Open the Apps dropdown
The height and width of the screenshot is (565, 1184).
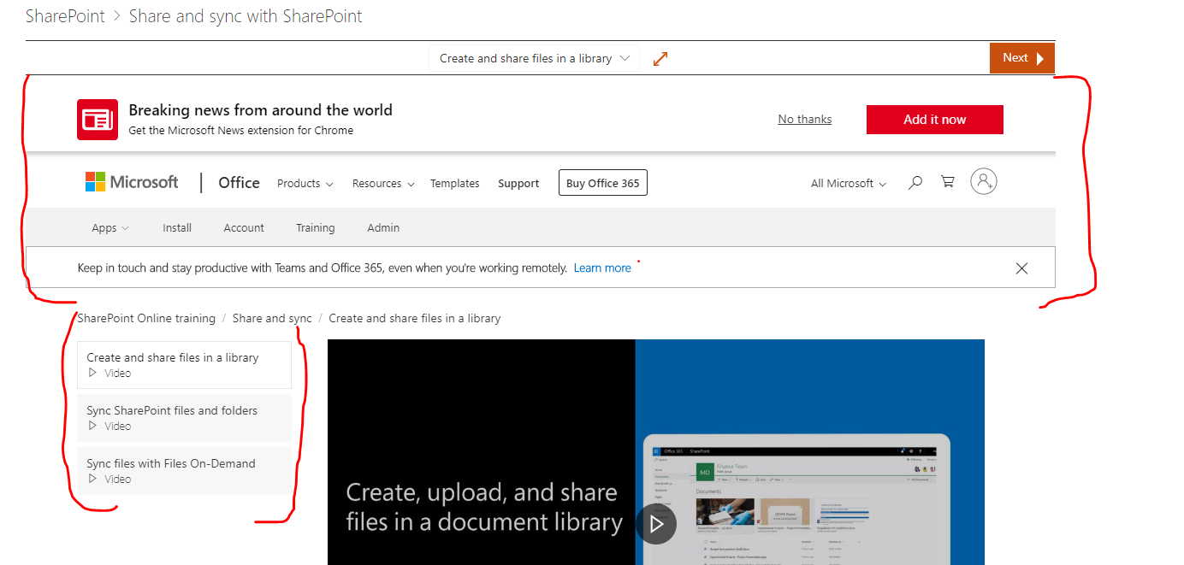tap(110, 227)
